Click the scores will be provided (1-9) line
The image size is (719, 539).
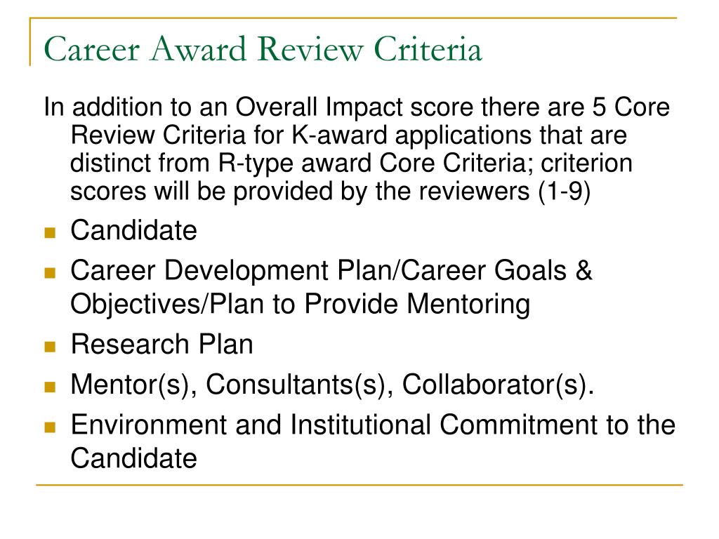pyautogui.click(x=330, y=192)
